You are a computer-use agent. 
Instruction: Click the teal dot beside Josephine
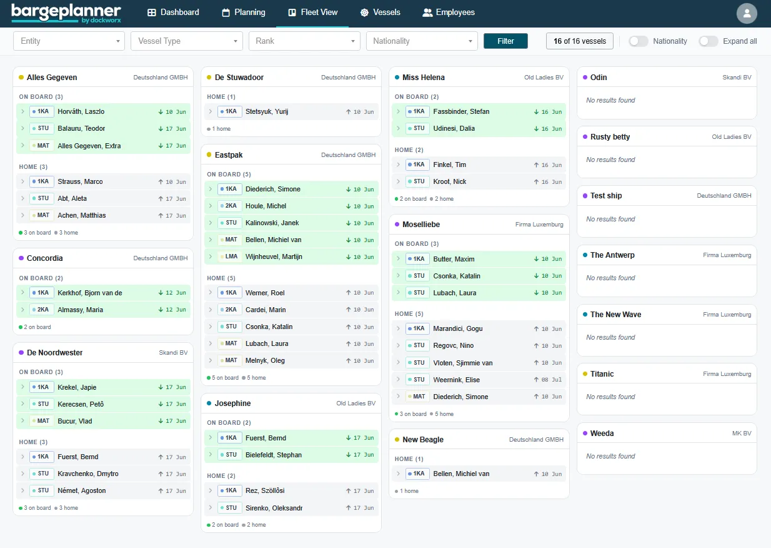coord(209,403)
